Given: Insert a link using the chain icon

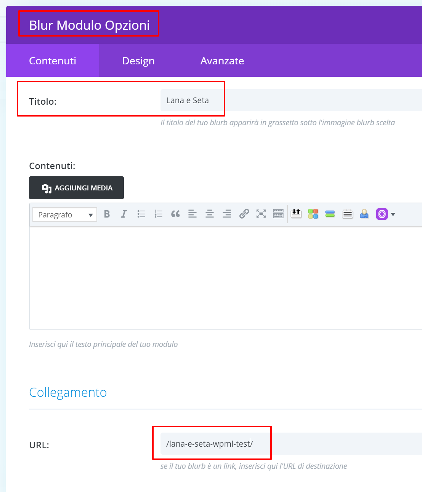Looking at the screenshot, I should (244, 214).
